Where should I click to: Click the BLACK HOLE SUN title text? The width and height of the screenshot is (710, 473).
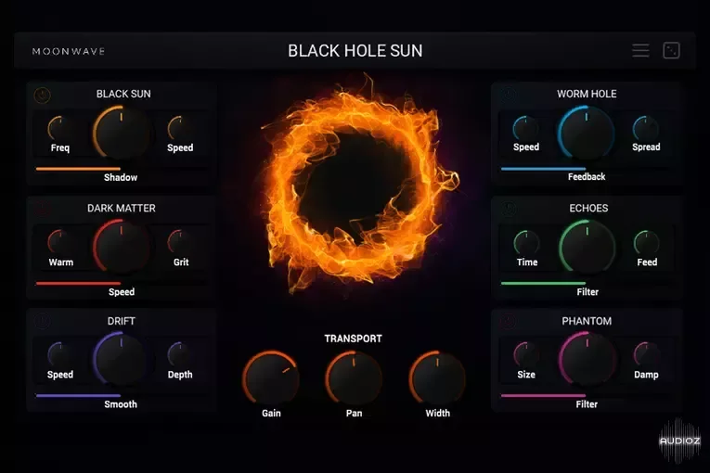[x=355, y=51]
